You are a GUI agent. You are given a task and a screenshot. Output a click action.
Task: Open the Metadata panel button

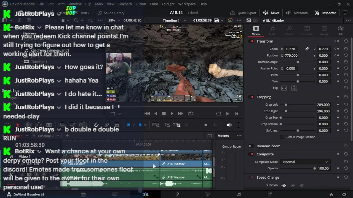pos(297,13)
